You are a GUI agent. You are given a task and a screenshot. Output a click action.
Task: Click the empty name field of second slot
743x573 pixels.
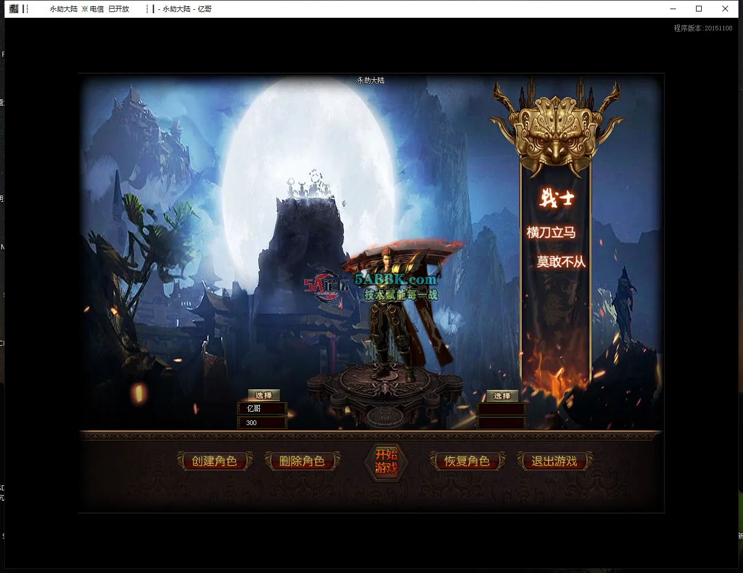click(x=501, y=409)
